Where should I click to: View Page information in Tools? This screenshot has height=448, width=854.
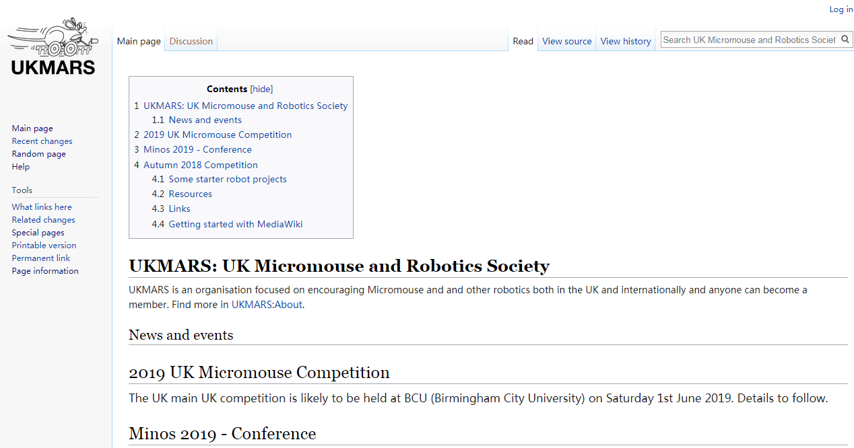(x=45, y=271)
